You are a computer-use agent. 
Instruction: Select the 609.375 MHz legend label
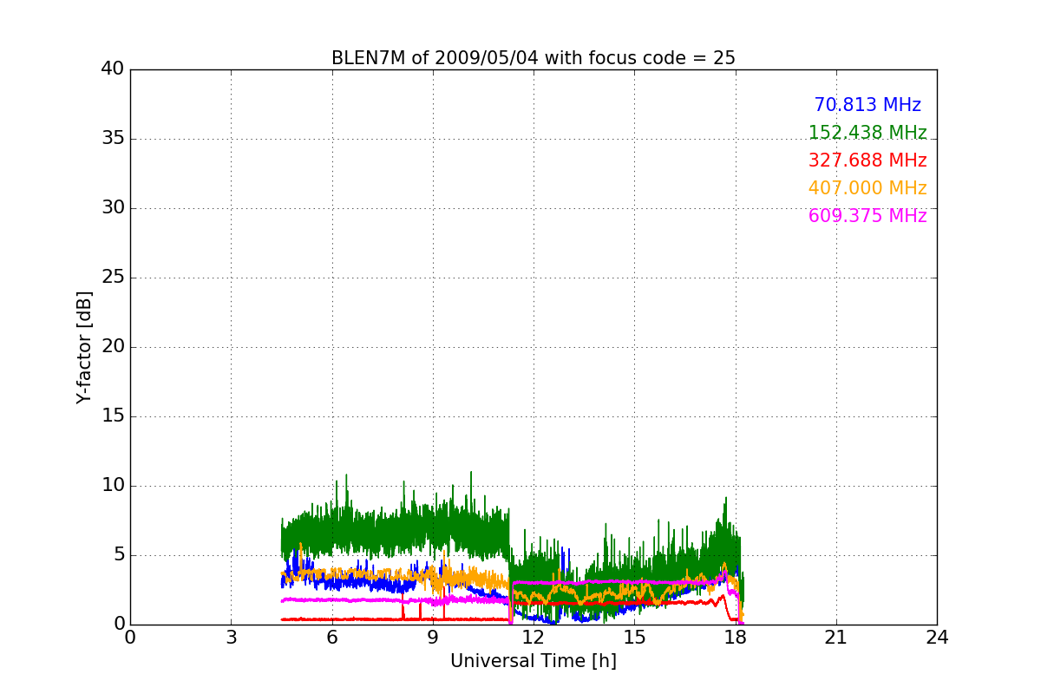867,216
